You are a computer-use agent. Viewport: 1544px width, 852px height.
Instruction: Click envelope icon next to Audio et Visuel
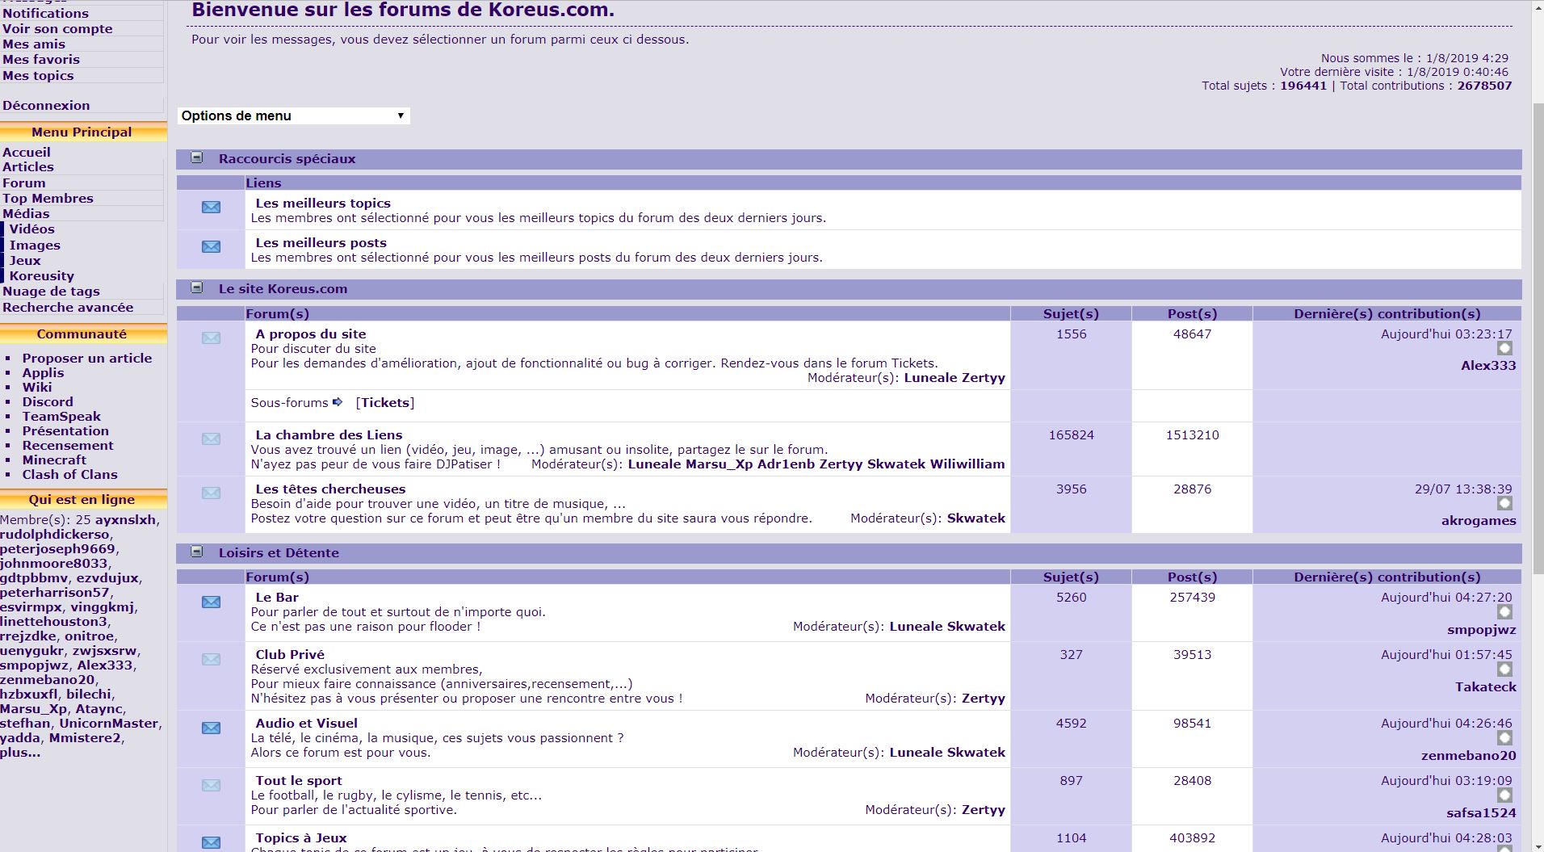click(x=211, y=728)
